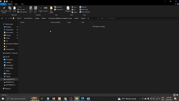Select Local Disk (C:) in sidebar
Screen dimensions: 179x101
[10, 79]
